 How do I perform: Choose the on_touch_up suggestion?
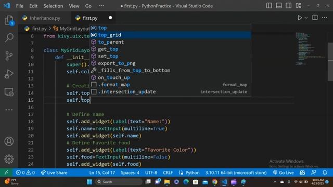click(170, 77)
